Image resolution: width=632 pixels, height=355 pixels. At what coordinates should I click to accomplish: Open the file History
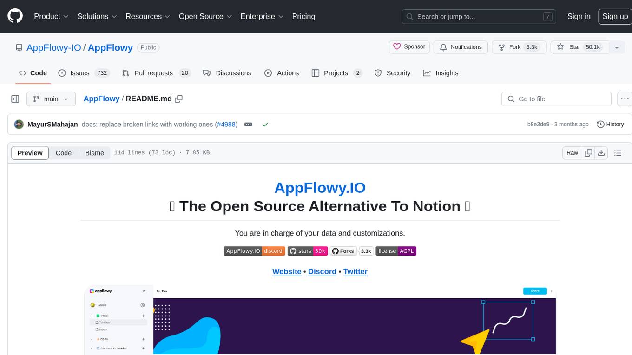click(610, 125)
